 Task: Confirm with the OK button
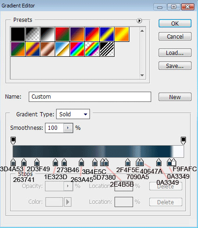pyautogui.click(x=175, y=24)
